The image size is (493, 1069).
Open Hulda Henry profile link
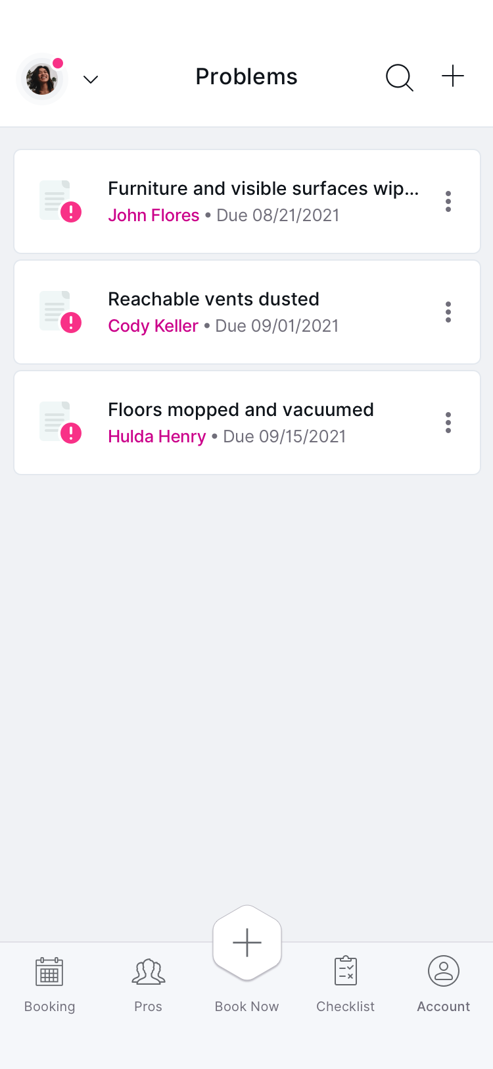click(x=157, y=436)
